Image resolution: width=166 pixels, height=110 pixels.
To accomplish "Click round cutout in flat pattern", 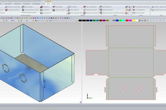I will (123, 89).
